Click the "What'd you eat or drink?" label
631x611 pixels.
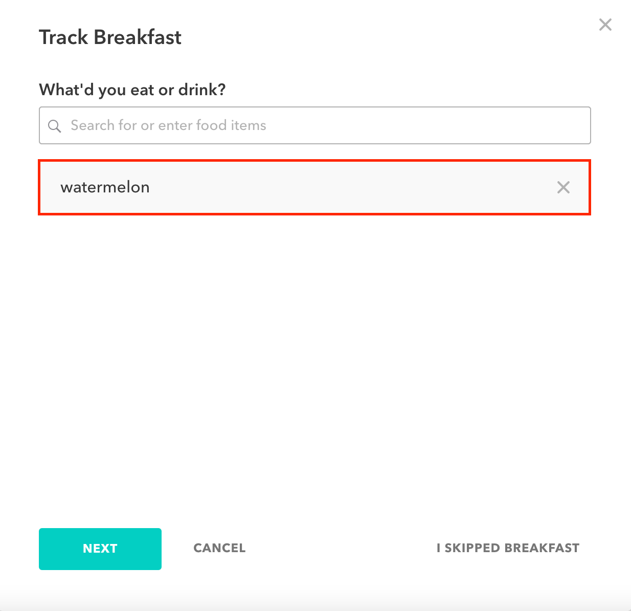point(132,90)
